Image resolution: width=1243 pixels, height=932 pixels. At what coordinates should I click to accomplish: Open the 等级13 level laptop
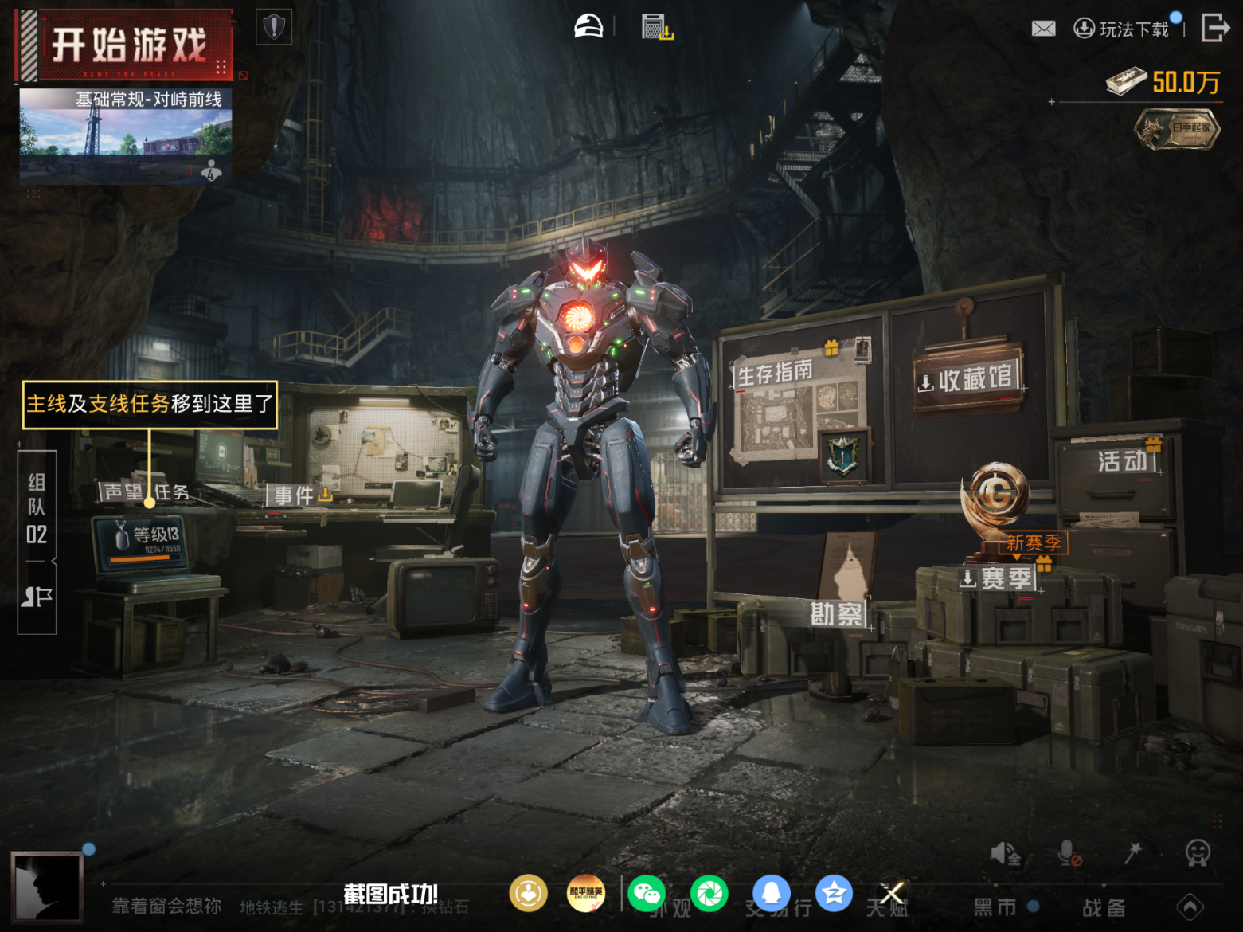pos(141,542)
